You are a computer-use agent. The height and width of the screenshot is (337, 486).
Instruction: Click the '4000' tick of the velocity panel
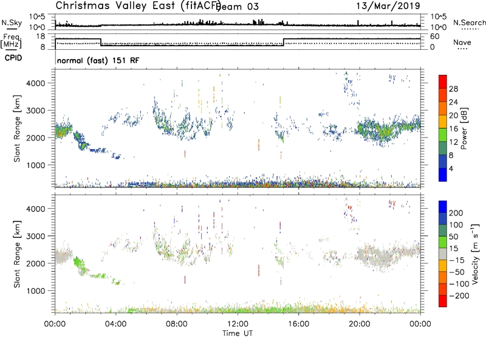36,209
